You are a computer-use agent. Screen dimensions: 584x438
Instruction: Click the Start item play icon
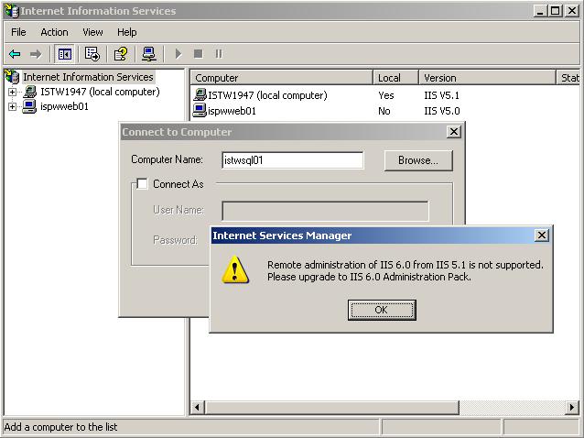(178, 54)
